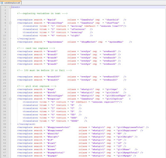Click the "#name" search value

[51, 150]
